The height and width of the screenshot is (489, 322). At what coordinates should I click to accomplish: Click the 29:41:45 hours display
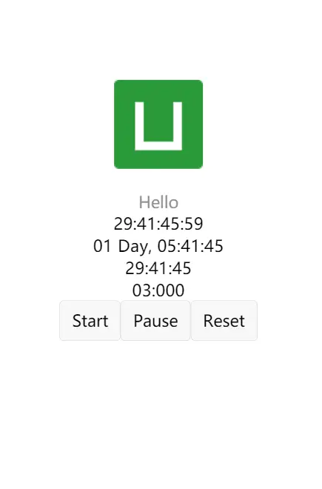click(x=158, y=268)
